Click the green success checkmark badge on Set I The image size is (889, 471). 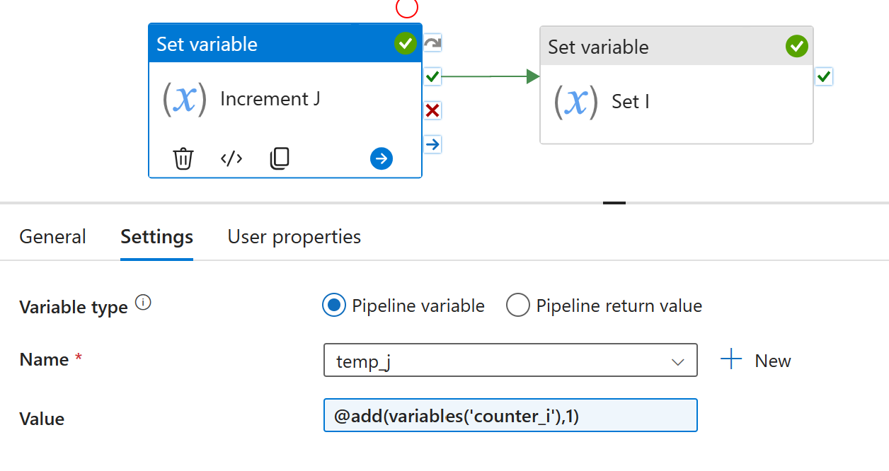tap(797, 46)
